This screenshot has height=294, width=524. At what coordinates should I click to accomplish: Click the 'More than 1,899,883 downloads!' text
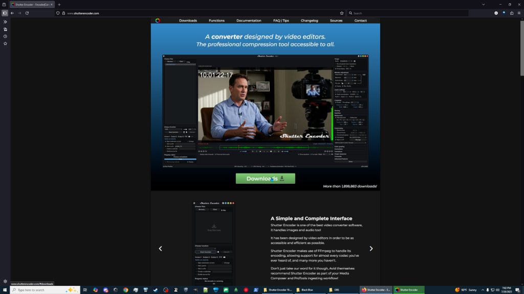[350, 186]
